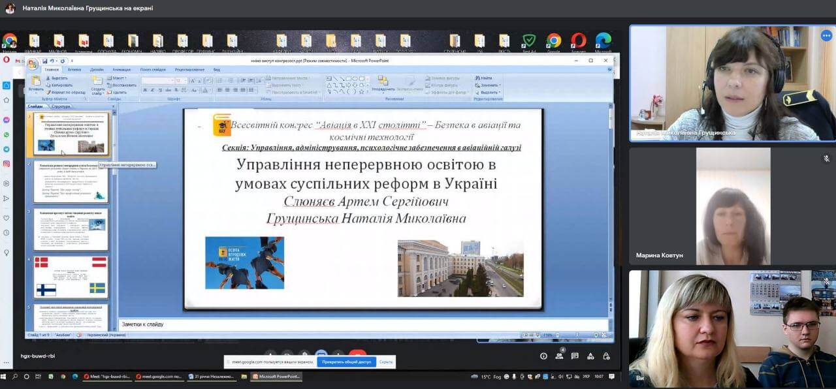Click the blue stop sharing button

coord(346,362)
